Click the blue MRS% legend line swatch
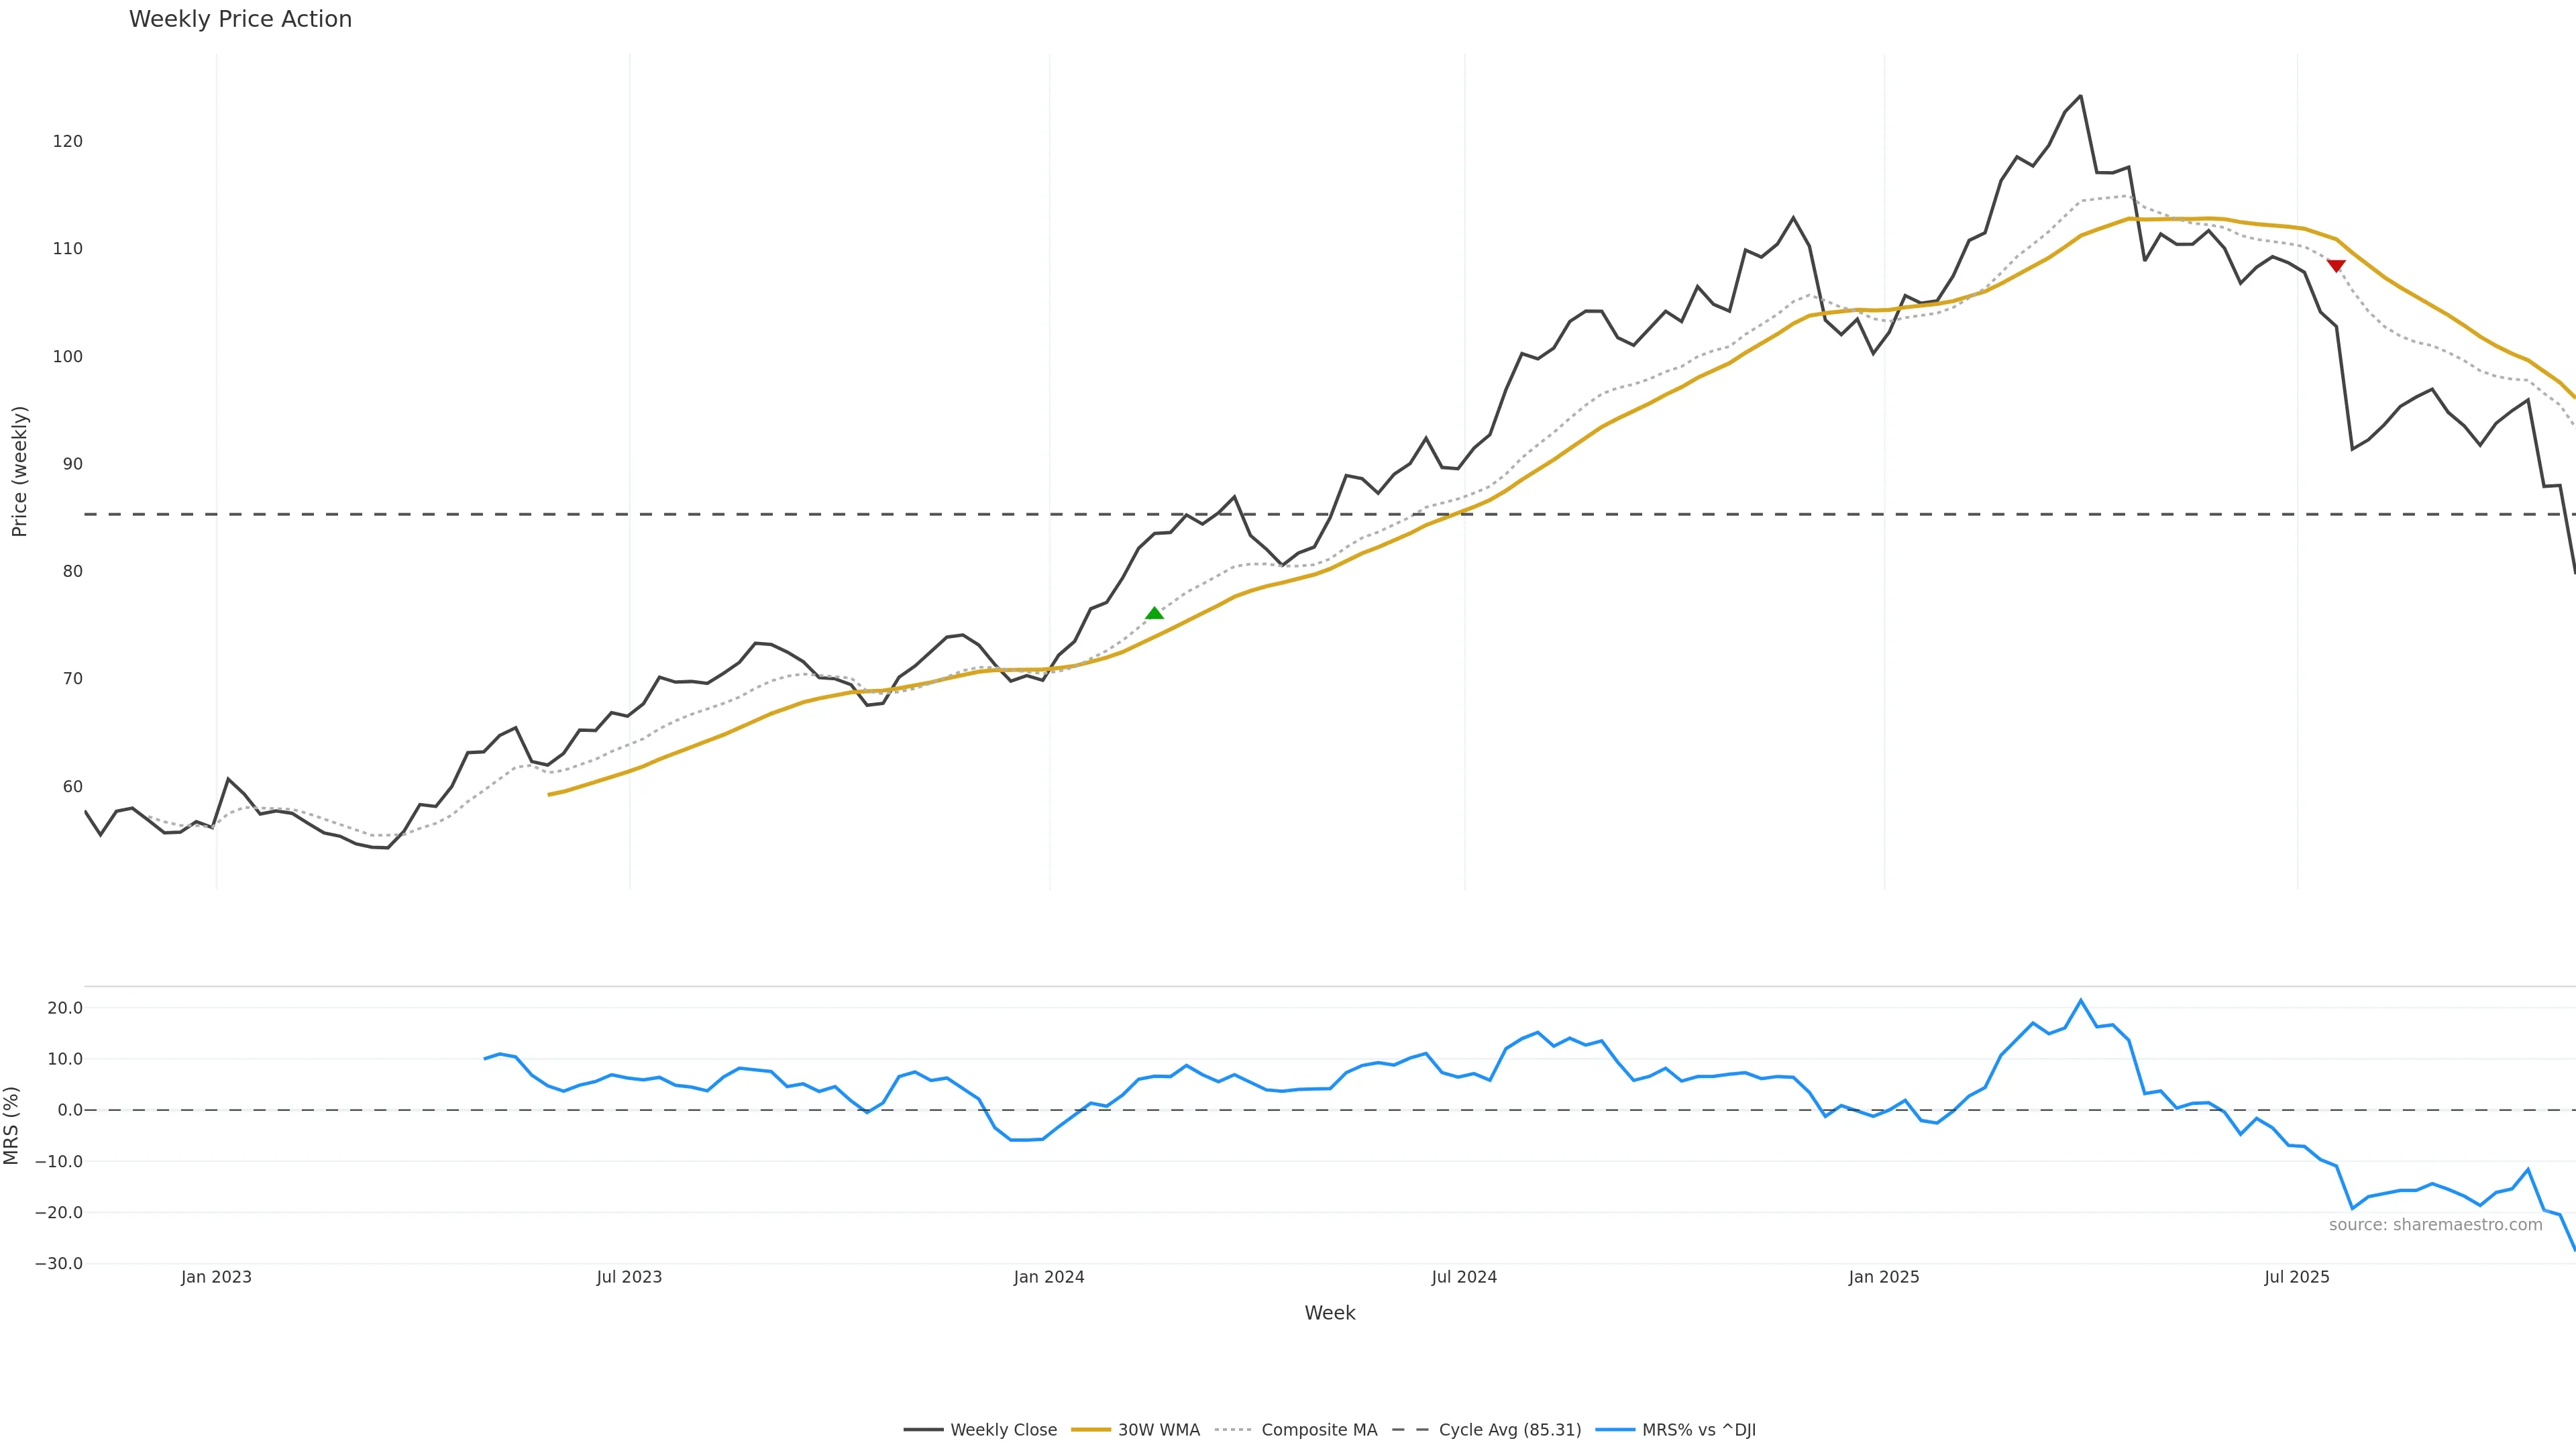 point(1615,1430)
